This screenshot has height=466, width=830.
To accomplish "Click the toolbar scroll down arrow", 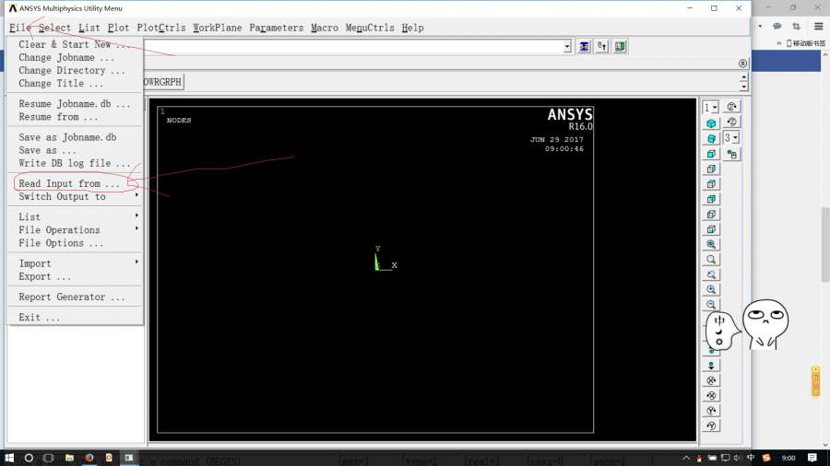I will [x=743, y=87].
